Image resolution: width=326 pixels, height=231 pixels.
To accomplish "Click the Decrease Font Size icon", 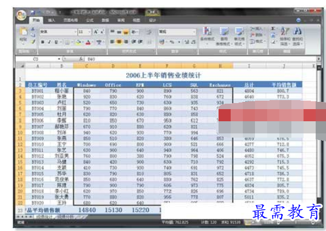I will 102,32.
